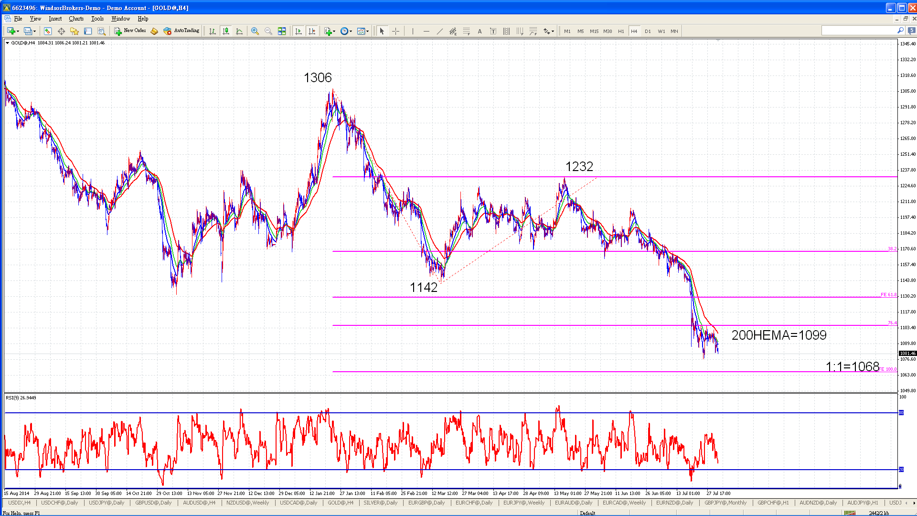Image resolution: width=917 pixels, height=516 pixels.
Task: Open the MetaEditor yellow book icon
Action: tap(154, 31)
